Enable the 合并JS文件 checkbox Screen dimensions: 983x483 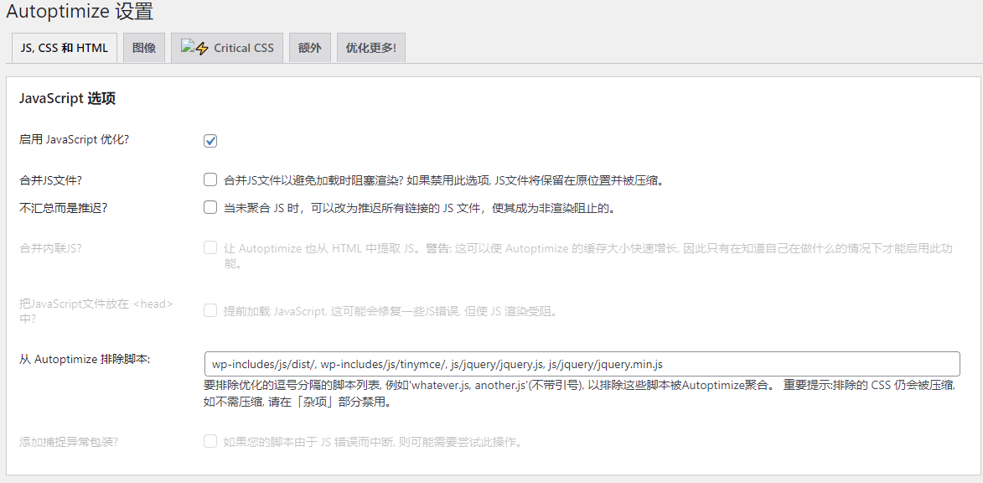click(210, 180)
